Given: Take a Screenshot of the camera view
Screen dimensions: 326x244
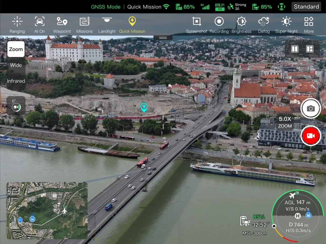Looking at the screenshot, I should 196,25.
